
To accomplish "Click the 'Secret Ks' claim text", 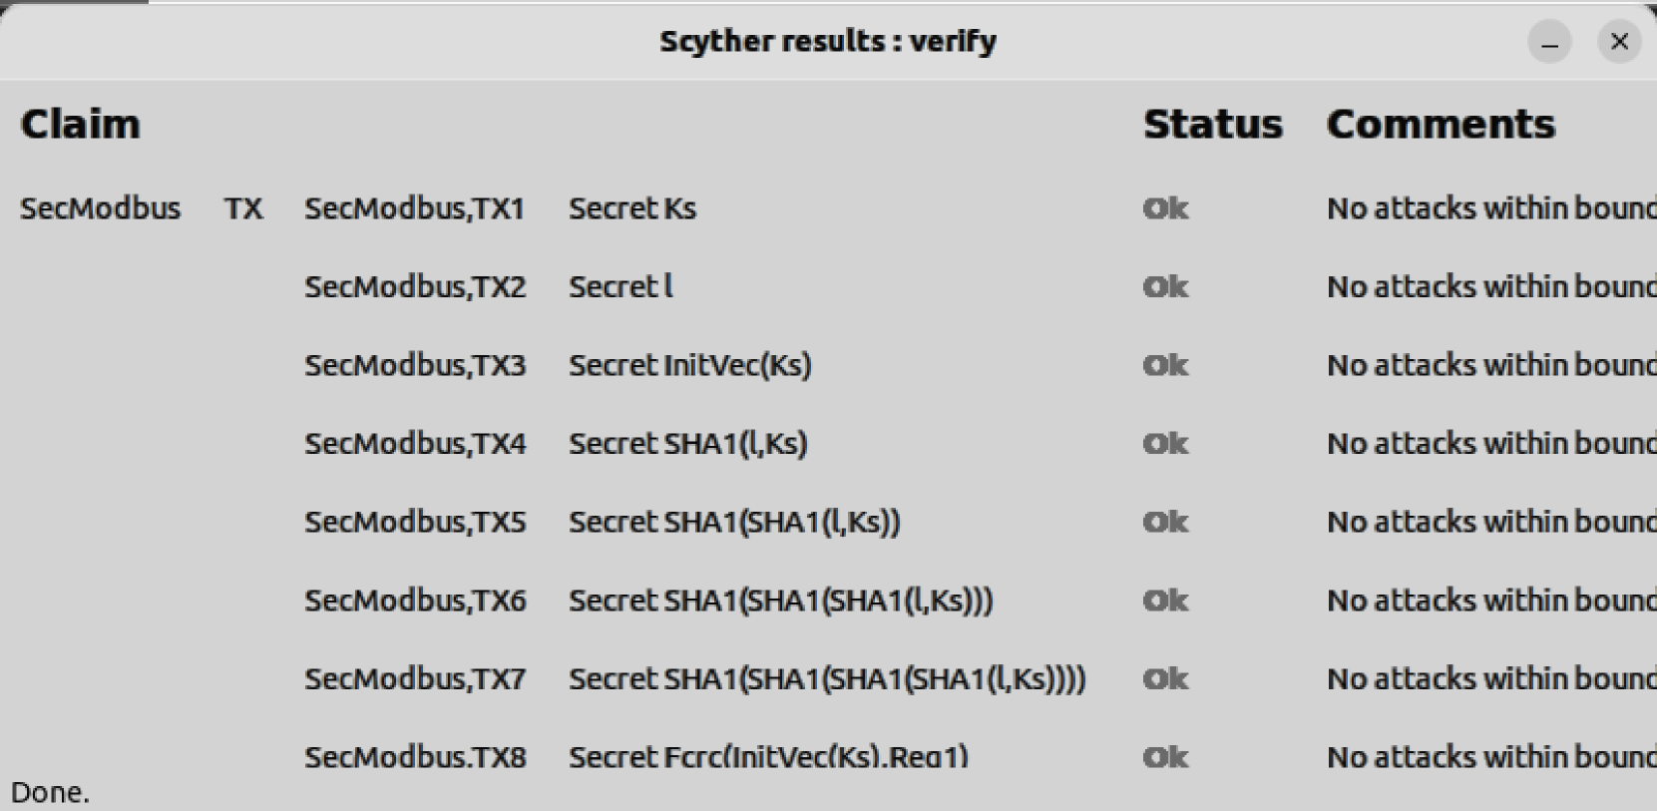I will (x=631, y=208).
